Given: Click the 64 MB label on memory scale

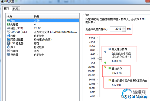Looking at the screenshot, I should click(92, 79).
